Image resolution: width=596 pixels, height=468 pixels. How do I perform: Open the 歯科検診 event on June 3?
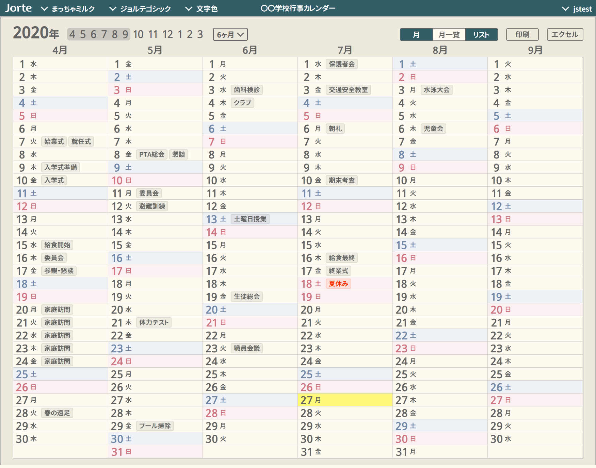247,90
